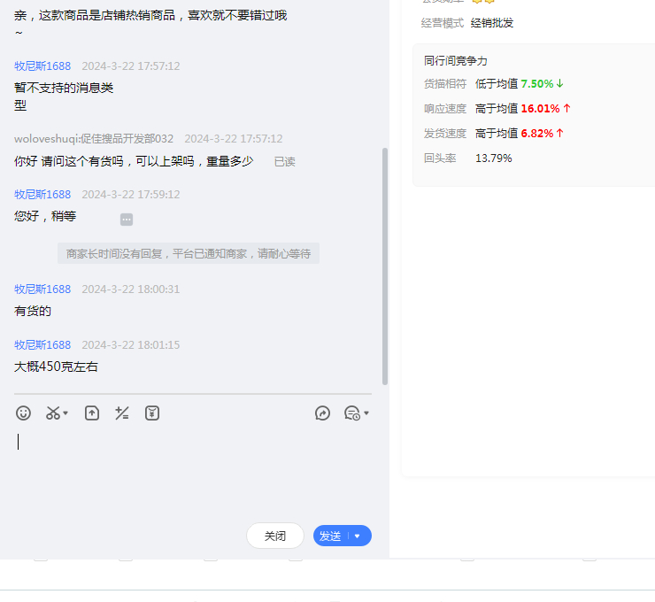The height and width of the screenshot is (602, 655).
Task: Click the upload file icon
Action: point(92,413)
